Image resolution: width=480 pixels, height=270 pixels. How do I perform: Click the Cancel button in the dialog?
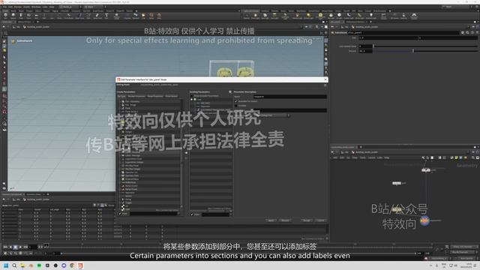point(320,220)
